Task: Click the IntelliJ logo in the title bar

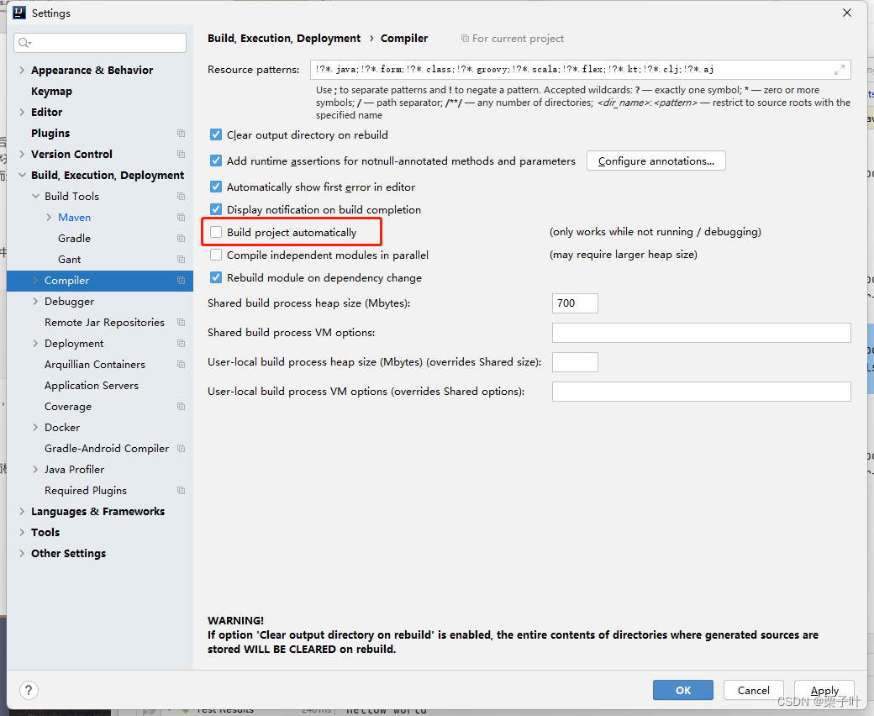Action: click(19, 13)
